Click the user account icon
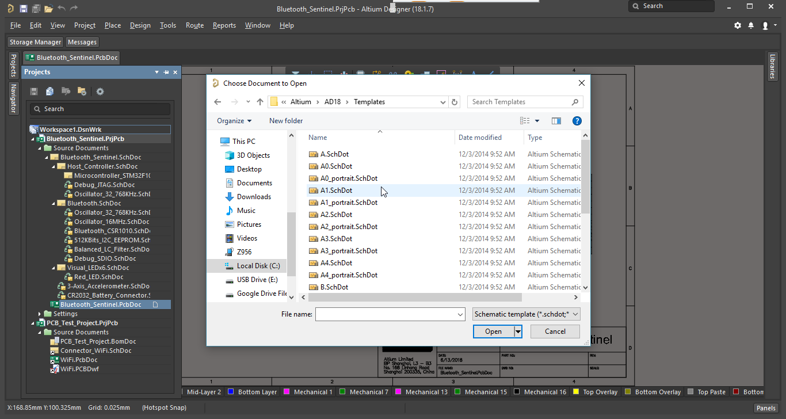Screen dimensions: 786x419 coord(765,25)
